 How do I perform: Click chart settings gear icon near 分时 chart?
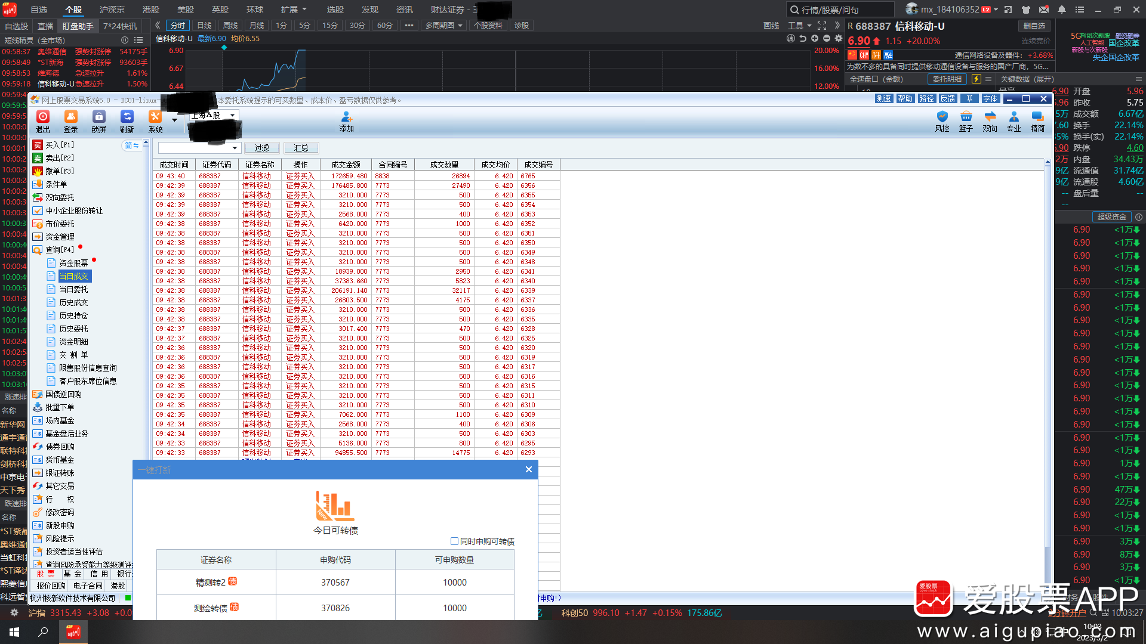tap(839, 38)
